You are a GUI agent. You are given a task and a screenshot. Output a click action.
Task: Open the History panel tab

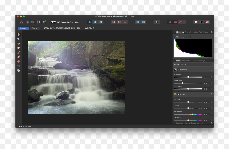[187, 123]
